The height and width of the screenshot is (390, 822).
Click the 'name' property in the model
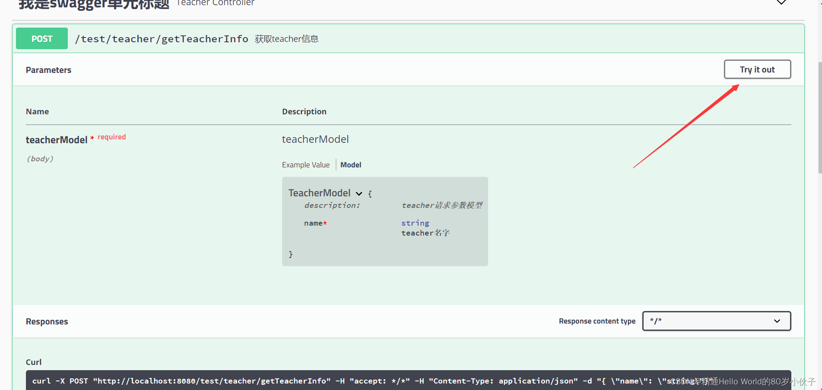tap(313, 223)
